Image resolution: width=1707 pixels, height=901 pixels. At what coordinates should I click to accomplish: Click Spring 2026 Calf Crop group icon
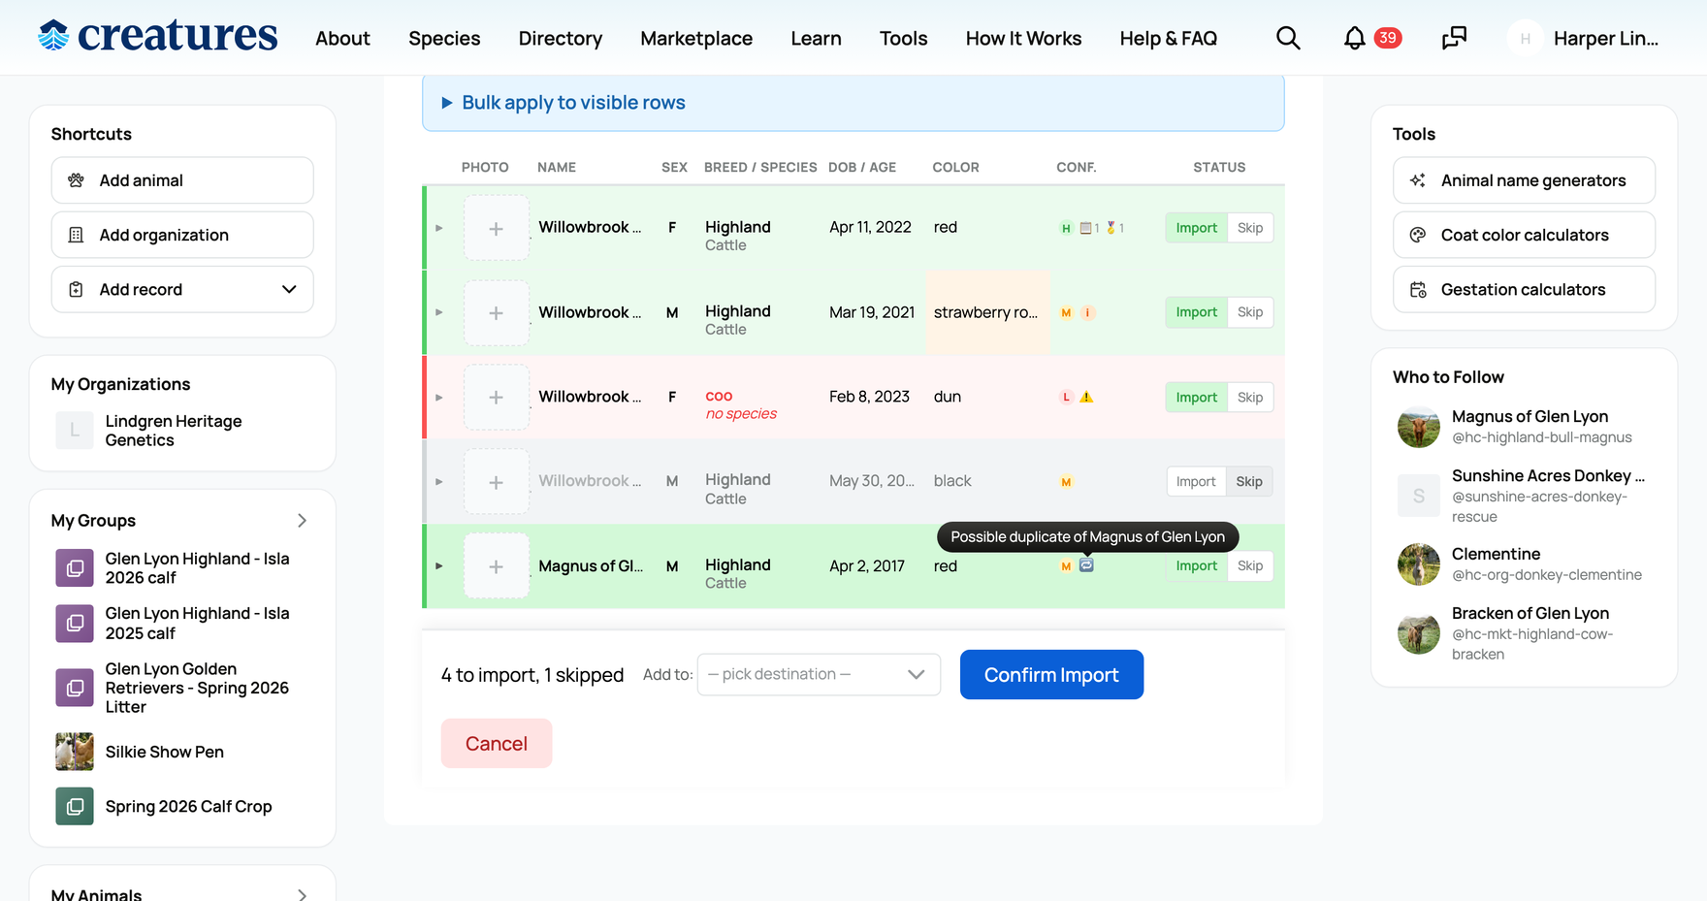(75, 806)
